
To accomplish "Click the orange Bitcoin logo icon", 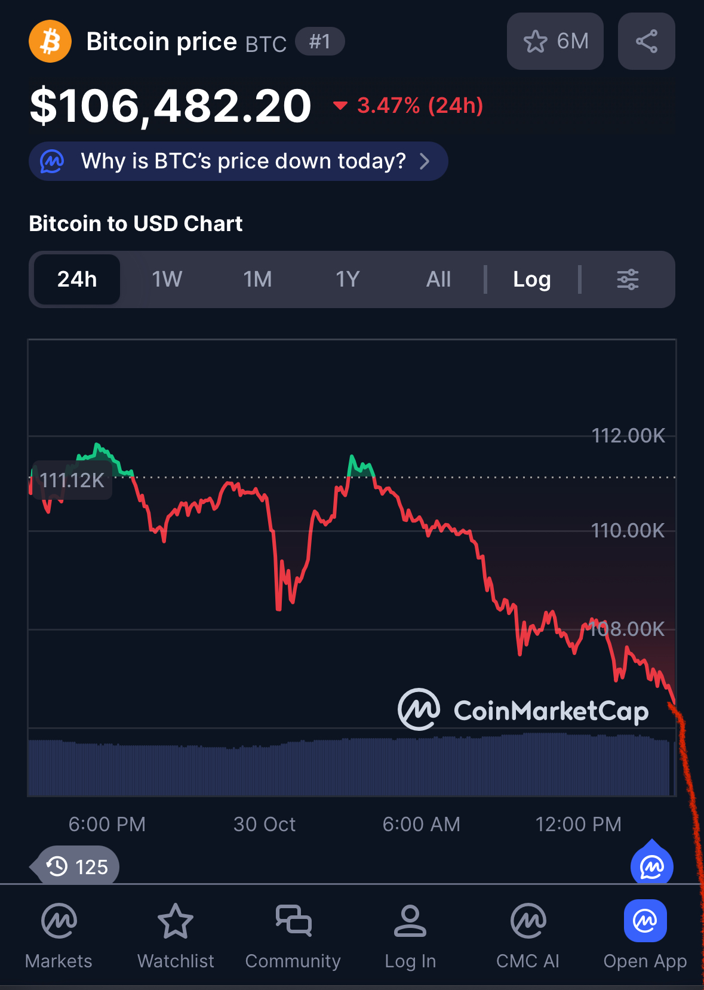I will tap(50, 42).
